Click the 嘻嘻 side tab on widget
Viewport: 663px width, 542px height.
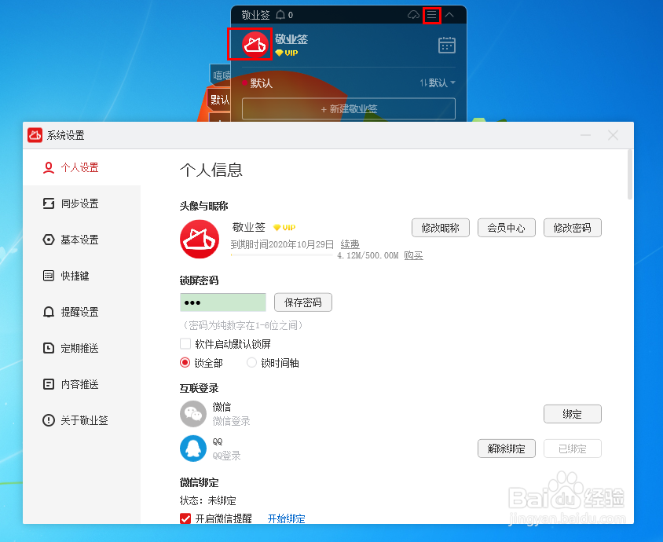coord(221,75)
